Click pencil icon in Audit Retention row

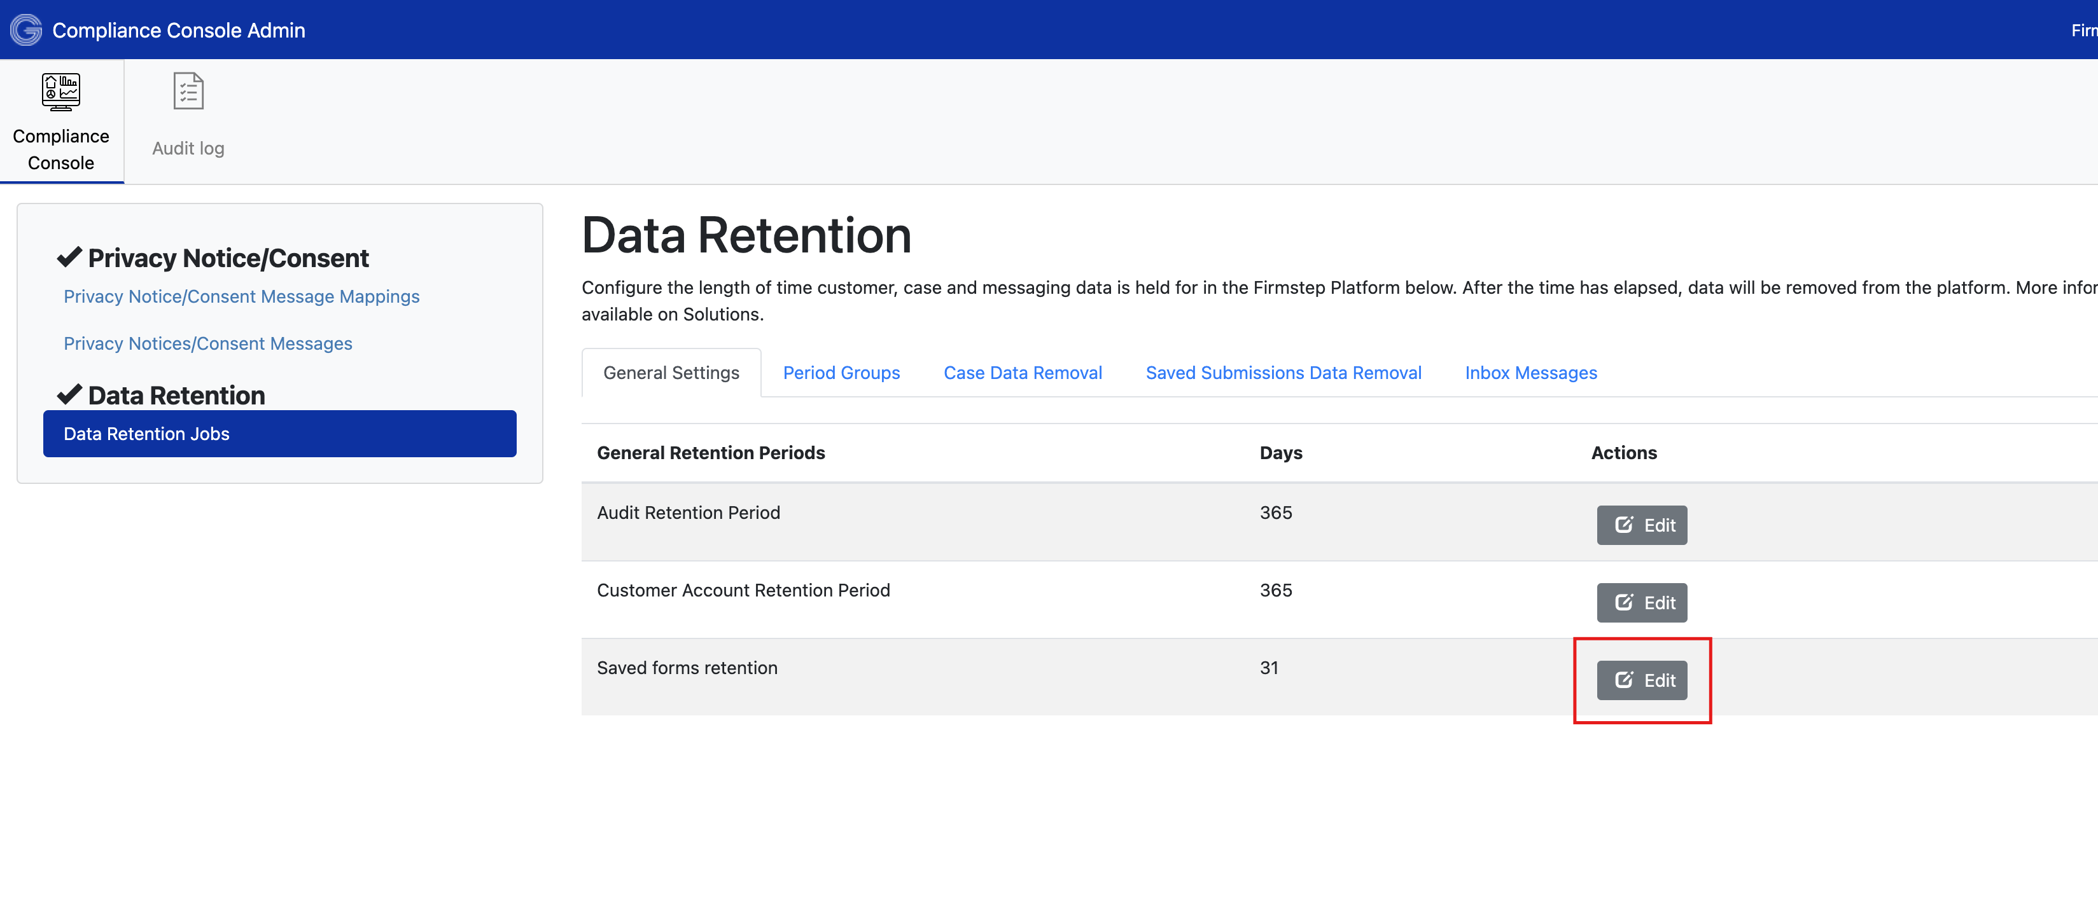coord(1623,525)
